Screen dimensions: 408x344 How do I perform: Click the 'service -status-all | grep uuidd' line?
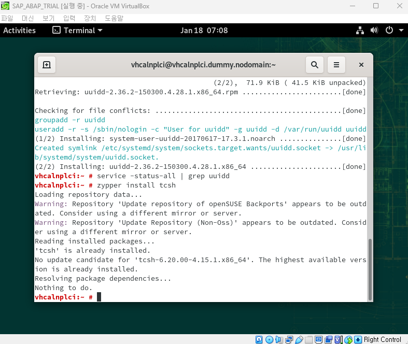[x=132, y=176]
